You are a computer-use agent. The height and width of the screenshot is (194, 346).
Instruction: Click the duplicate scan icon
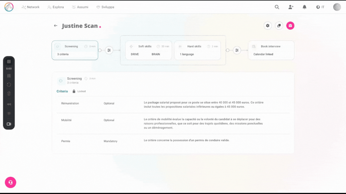point(279,26)
